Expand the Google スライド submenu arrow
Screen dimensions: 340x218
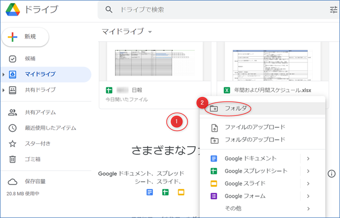(x=308, y=184)
